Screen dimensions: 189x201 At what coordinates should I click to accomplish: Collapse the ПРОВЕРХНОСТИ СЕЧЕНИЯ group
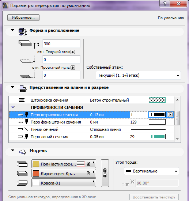pyautogui.click(x=13, y=107)
